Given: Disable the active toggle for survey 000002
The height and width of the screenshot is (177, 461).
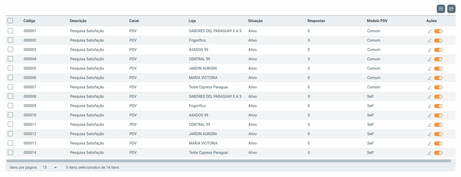Looking at the screenshot, I should (x=438, y=41).
